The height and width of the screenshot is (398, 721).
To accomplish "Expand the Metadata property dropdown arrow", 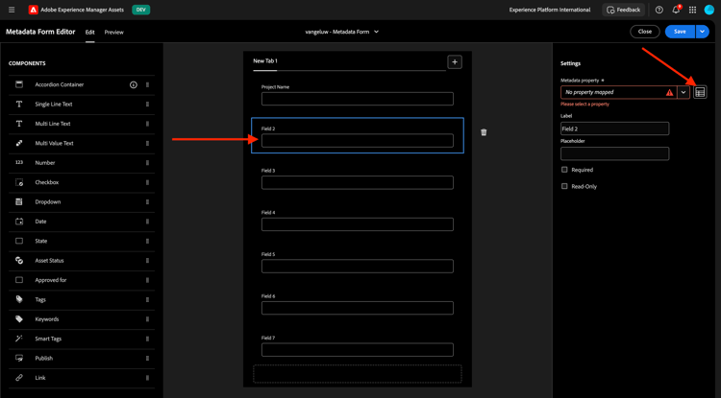I will pos(684,92).
